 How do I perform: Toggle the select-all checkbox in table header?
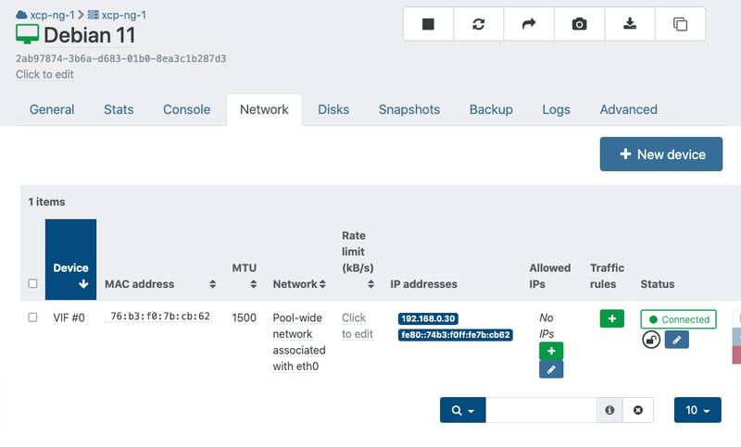click(x=32, y=284)
